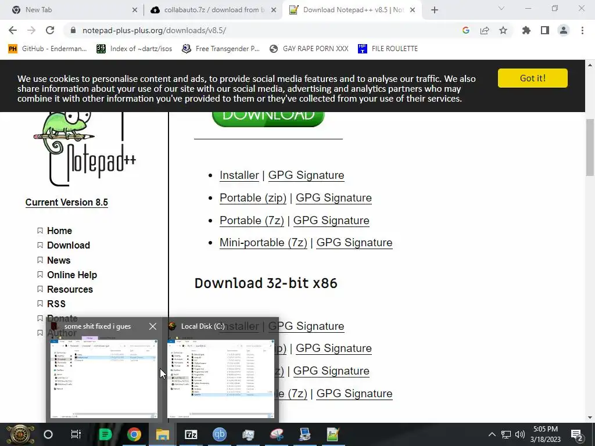Click the Mini-portable (7z) link above the 32-bit heading
This screenshot has height=446, width=595.
pos(263,243)
